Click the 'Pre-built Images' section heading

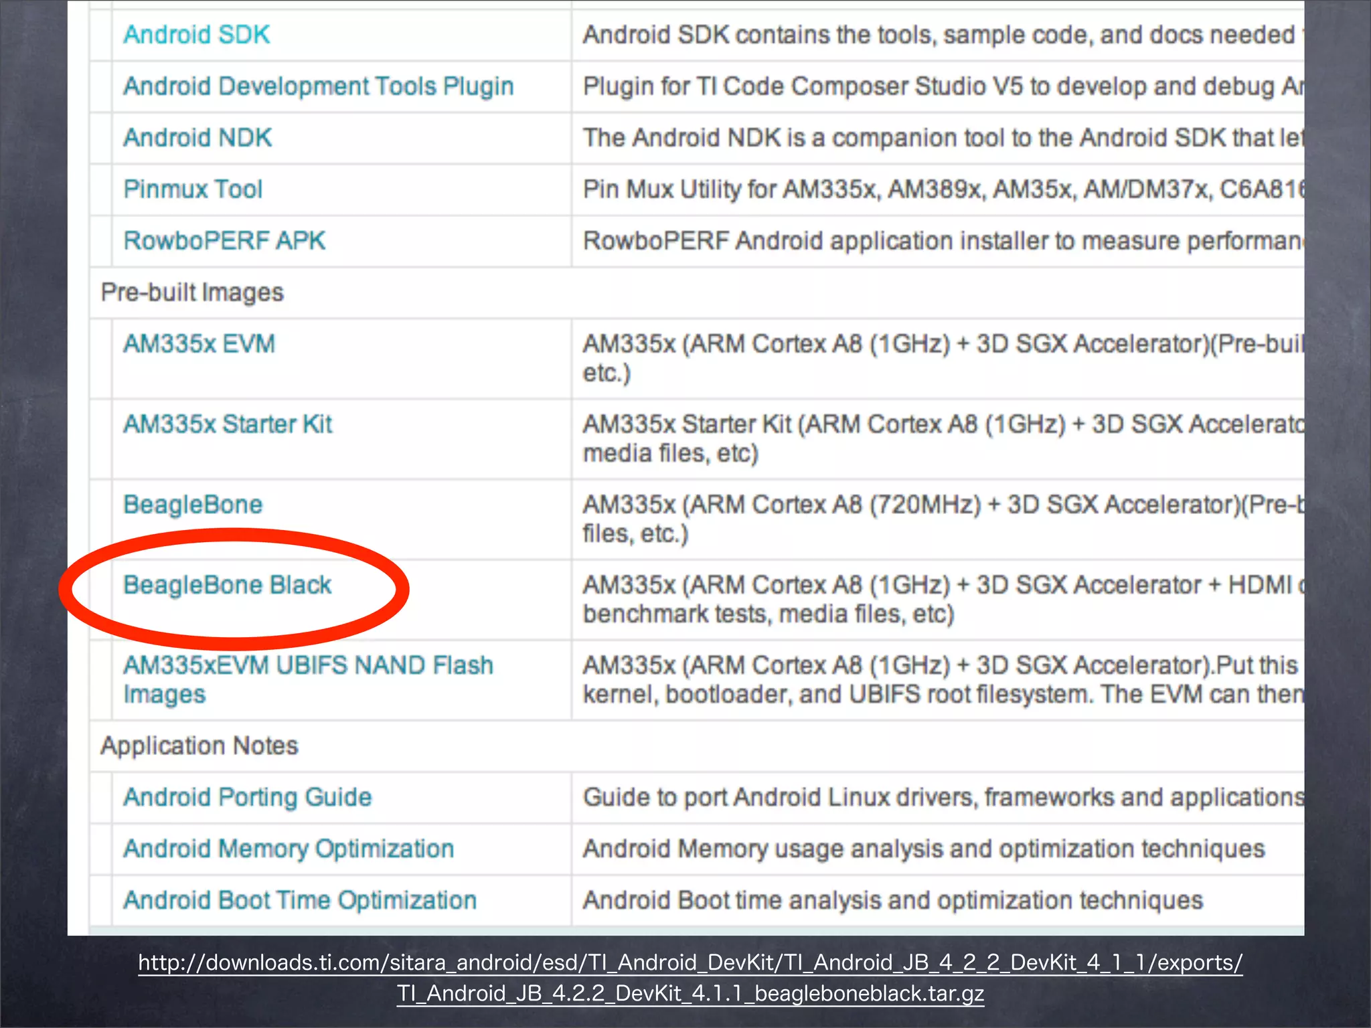pyautogui.click(x=192, y=292)
